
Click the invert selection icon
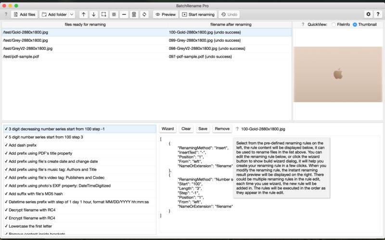[114, 14]
